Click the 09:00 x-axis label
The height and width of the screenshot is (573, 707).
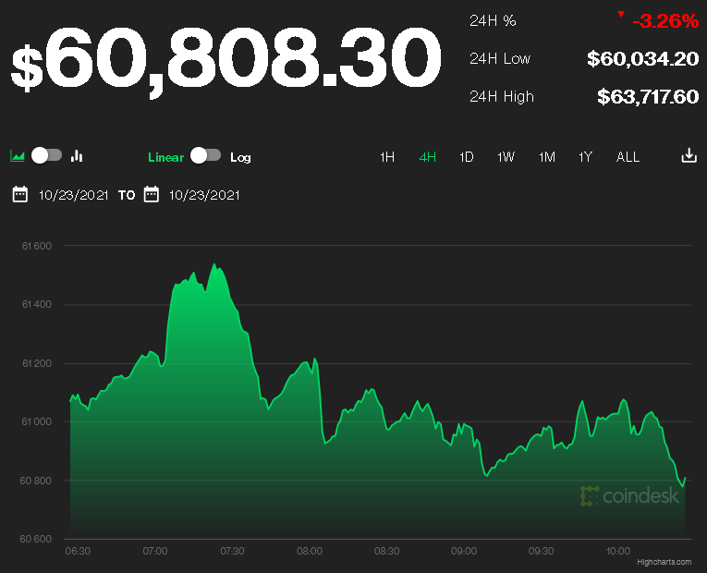click(x=464, y=551)
